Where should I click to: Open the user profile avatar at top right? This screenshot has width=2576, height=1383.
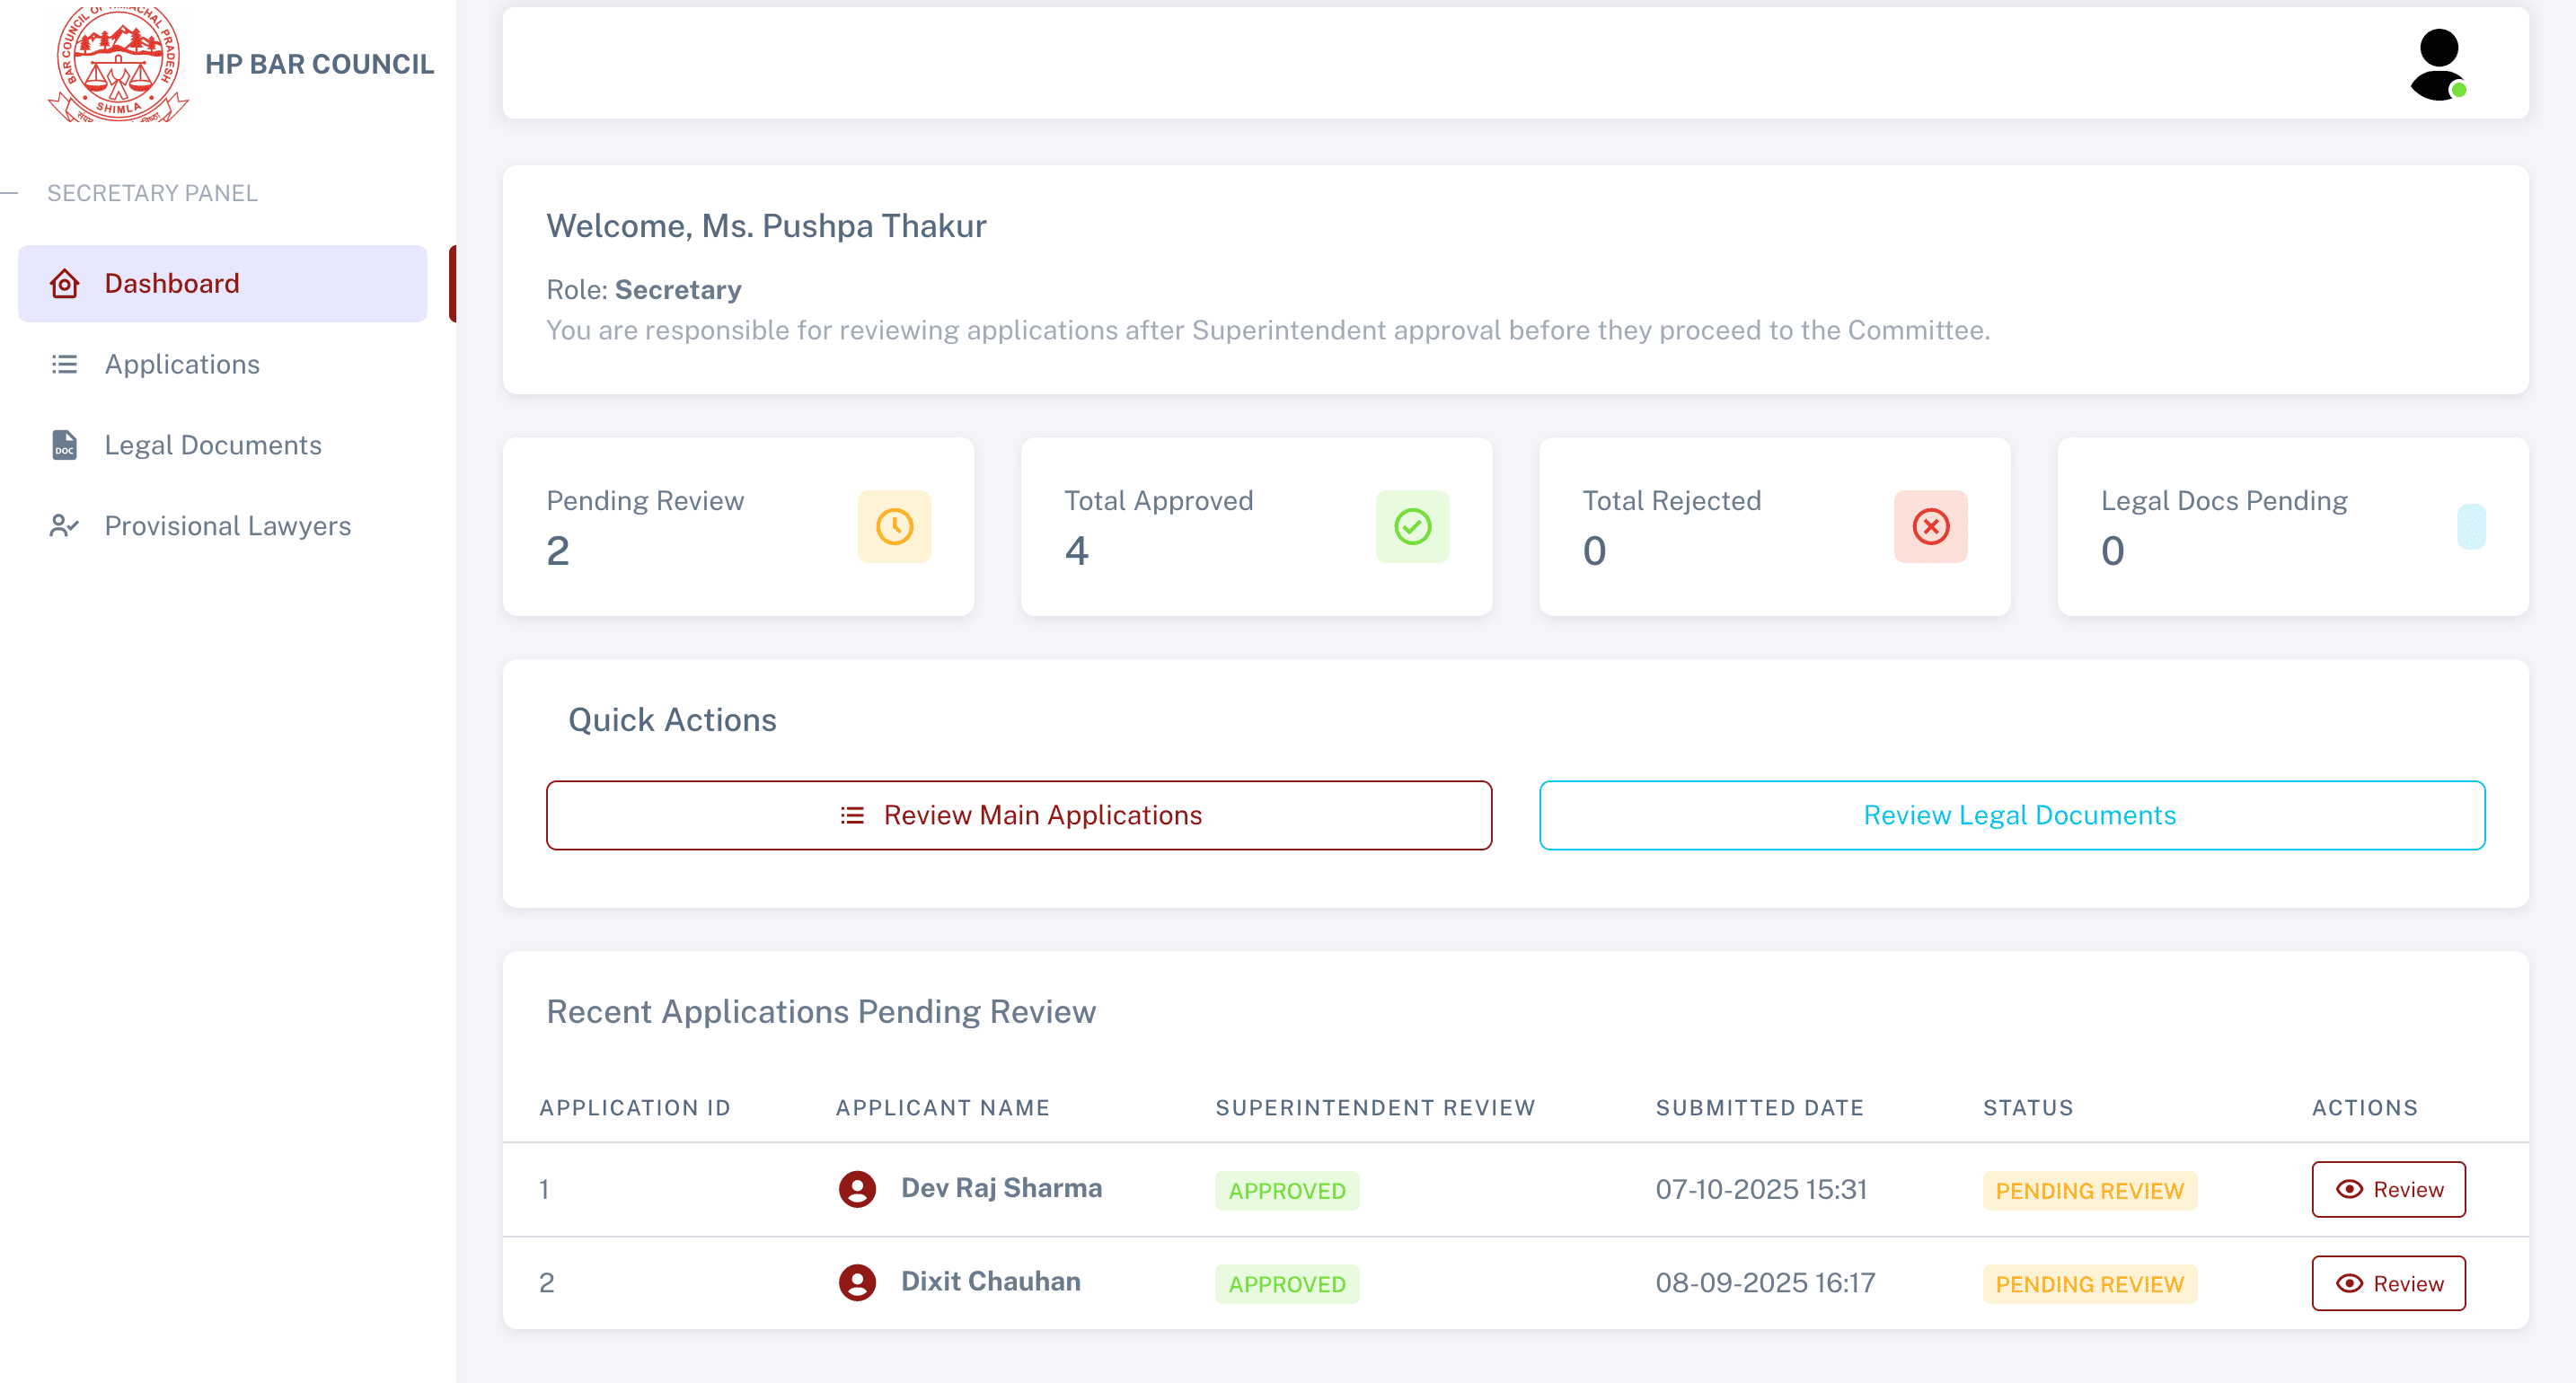[2439, 64]
